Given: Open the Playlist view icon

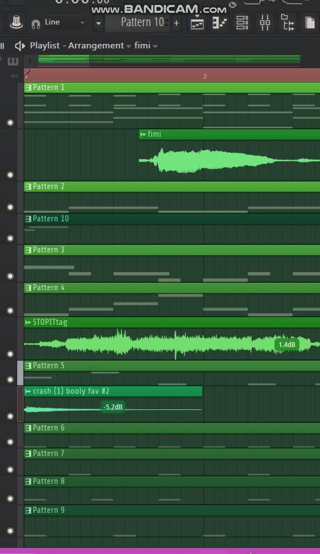Looking at the screenshot, I should (x=197, y=23).
